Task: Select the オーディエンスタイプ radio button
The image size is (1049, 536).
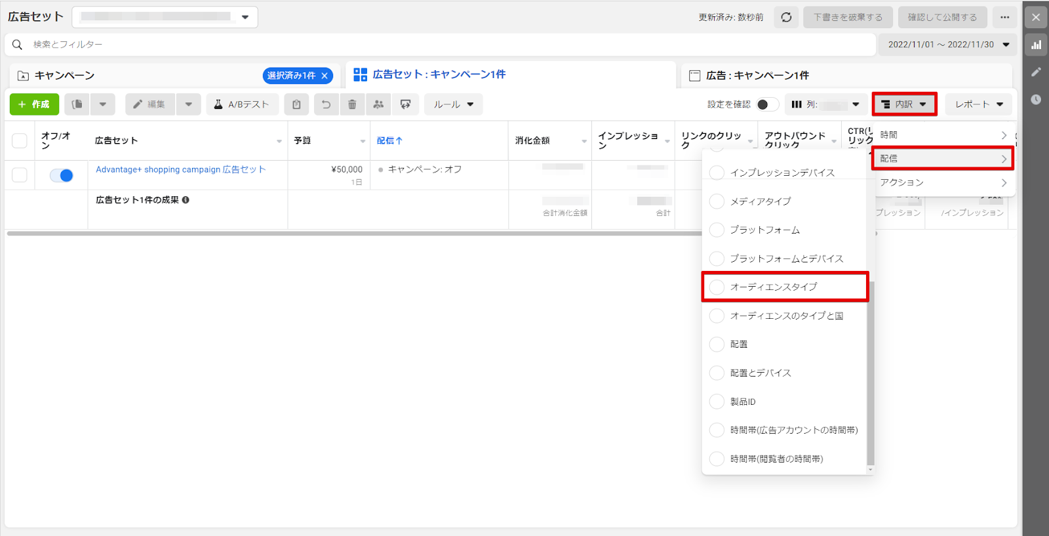Action: click(717, 287)
